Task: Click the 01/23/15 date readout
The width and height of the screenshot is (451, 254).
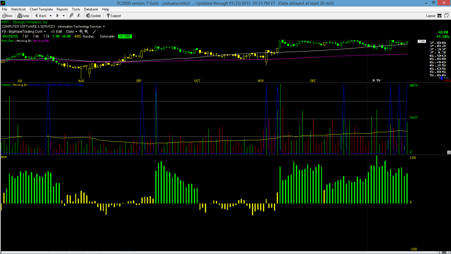Action: (x=11, y=37)
